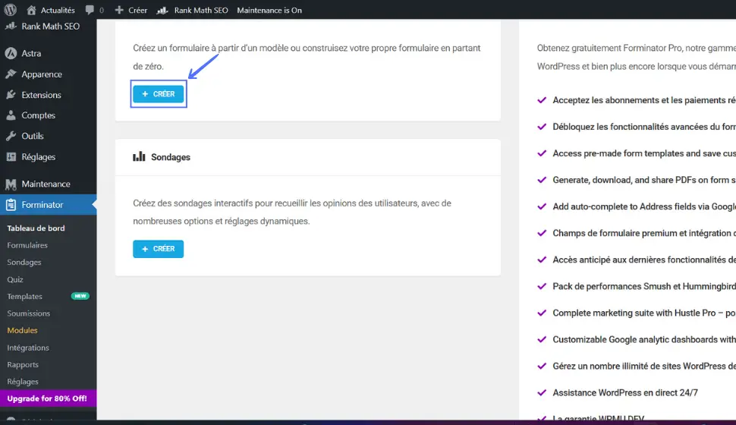The image size is (736, 425).
Task: Open the Soumissions submenu
Action: (x=28, y=313)
